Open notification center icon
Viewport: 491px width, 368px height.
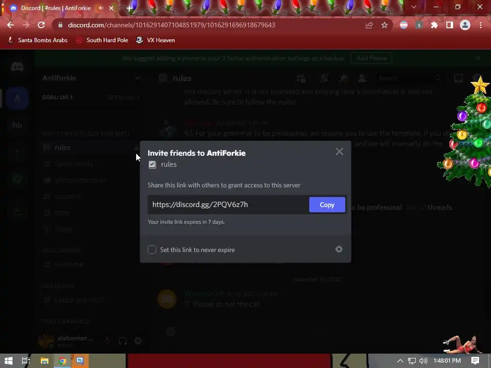click(x=475, y=361)
